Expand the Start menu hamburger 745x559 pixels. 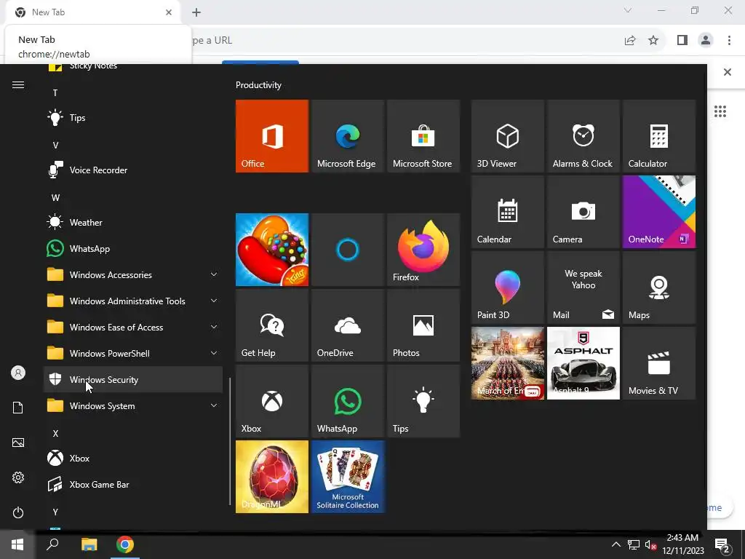tap(18, 84)
